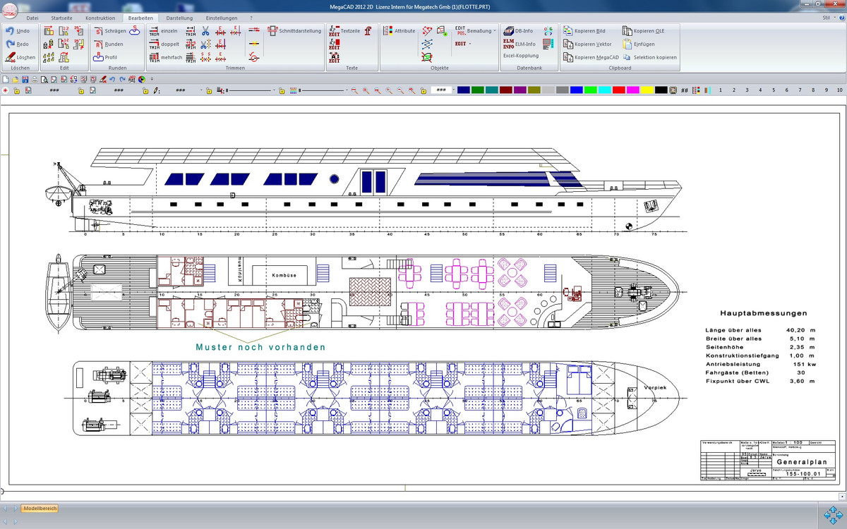The width and height of the screenshot is (847, 529).
Task: Toggle layer number 5 in layer strip
Action: [x=774, y=90]
